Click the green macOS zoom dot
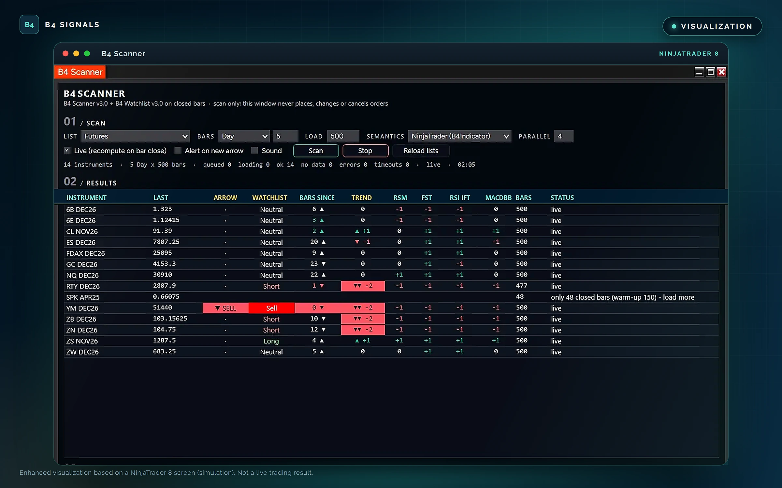 coord(87,53)
